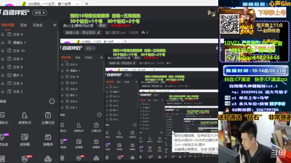Screen dimensions: 291x163
Task: Click the 修改 title button
Action: coord(102,25)
